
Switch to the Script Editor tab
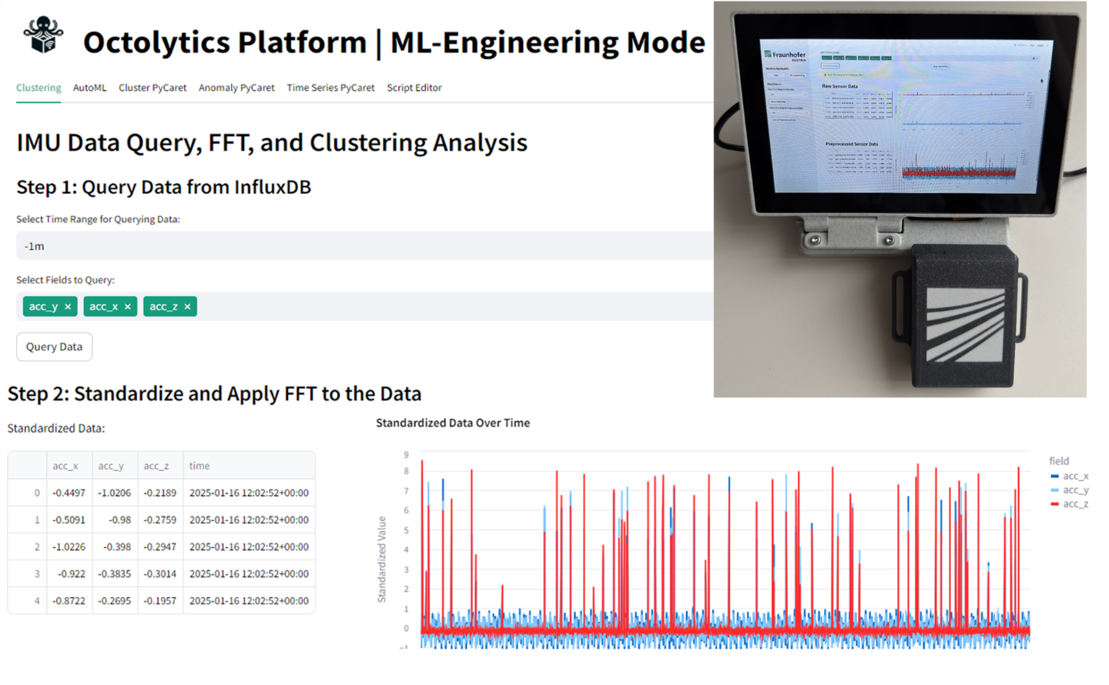tap(414, 88)
